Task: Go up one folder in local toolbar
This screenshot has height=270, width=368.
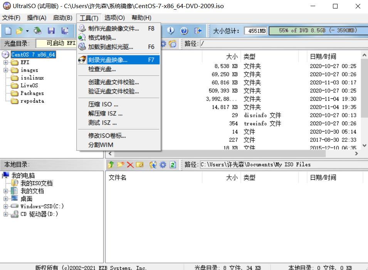Action: (x=111, y=165)
